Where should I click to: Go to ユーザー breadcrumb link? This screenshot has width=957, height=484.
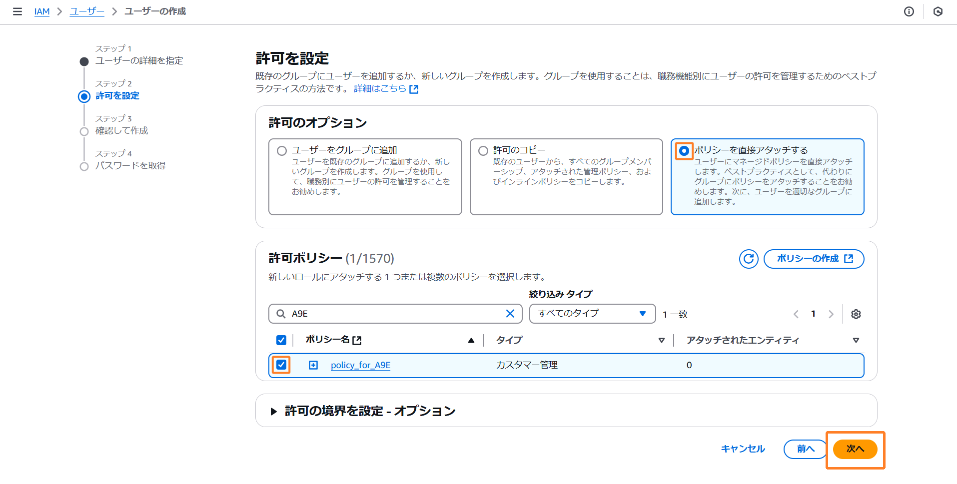tap(86, 11)
